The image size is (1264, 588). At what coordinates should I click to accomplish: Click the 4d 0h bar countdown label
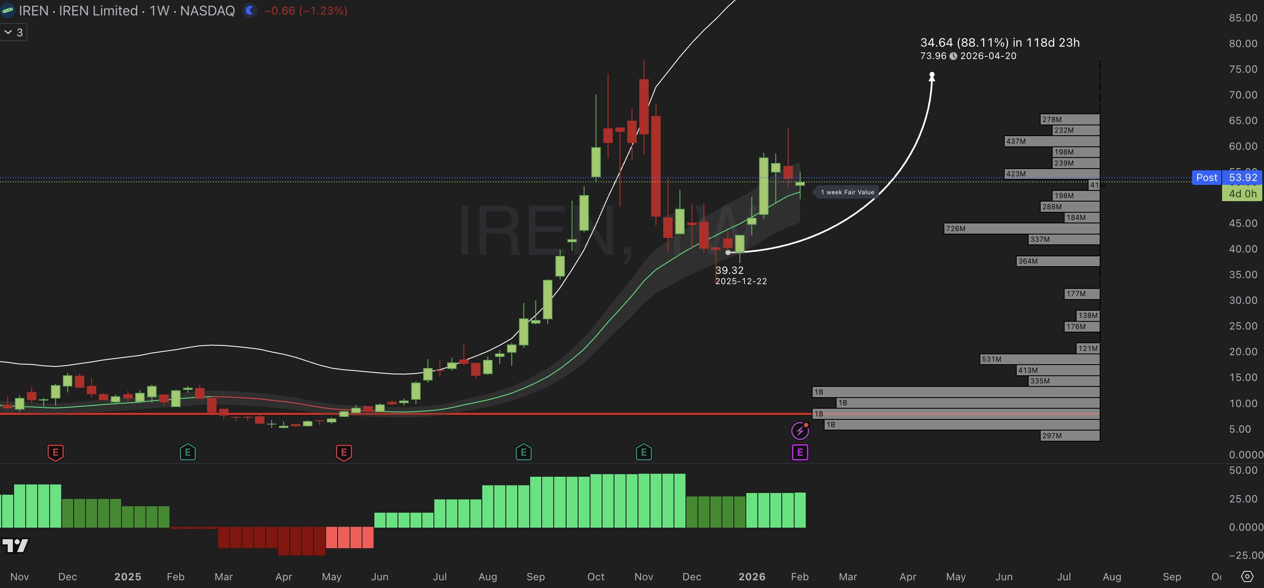(1242, 193)
